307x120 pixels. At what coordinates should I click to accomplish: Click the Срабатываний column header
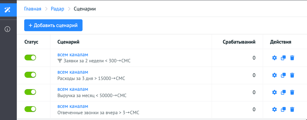click(x=239, y=42)
